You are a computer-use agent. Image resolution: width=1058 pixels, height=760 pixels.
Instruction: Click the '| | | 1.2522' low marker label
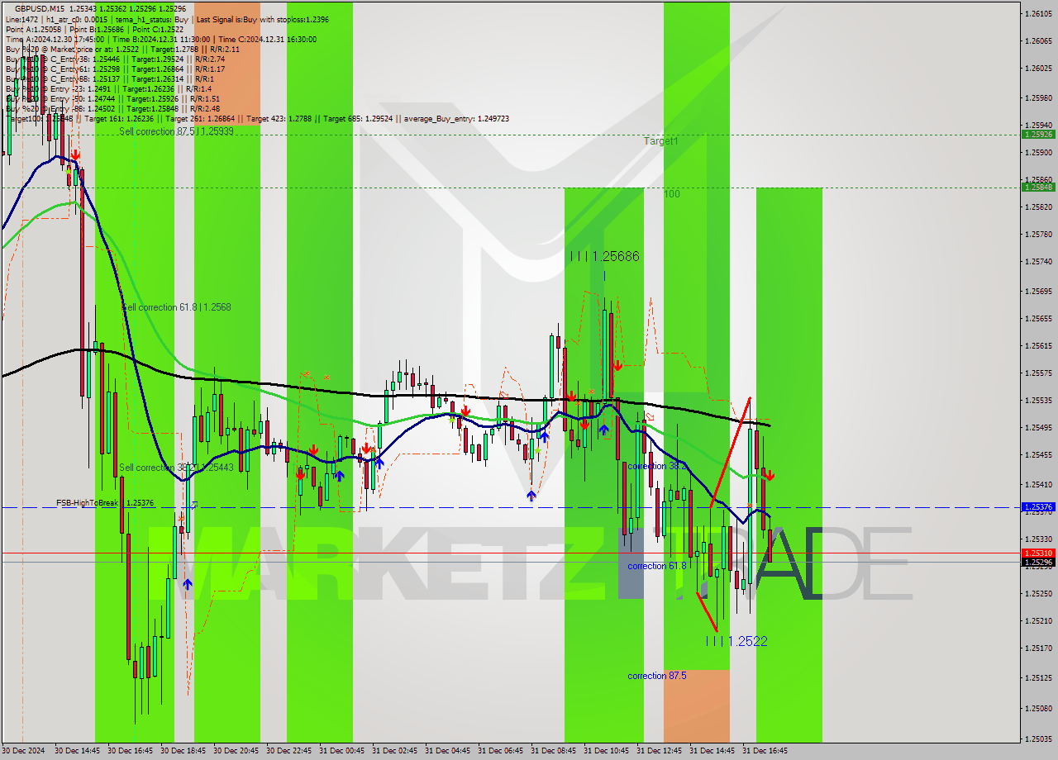pos(736,641)
